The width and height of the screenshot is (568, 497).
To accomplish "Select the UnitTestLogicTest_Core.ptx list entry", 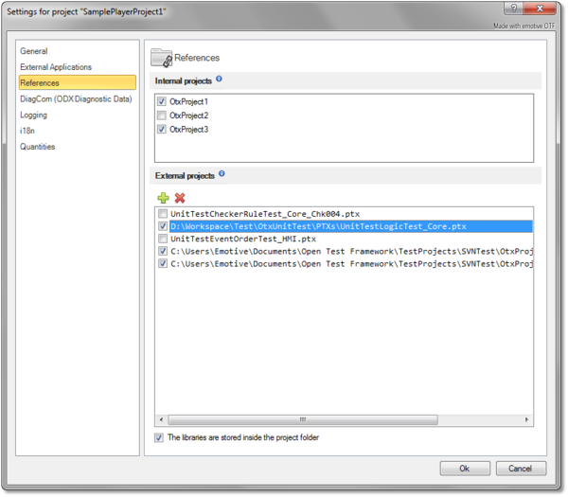I will pos(318,227).
